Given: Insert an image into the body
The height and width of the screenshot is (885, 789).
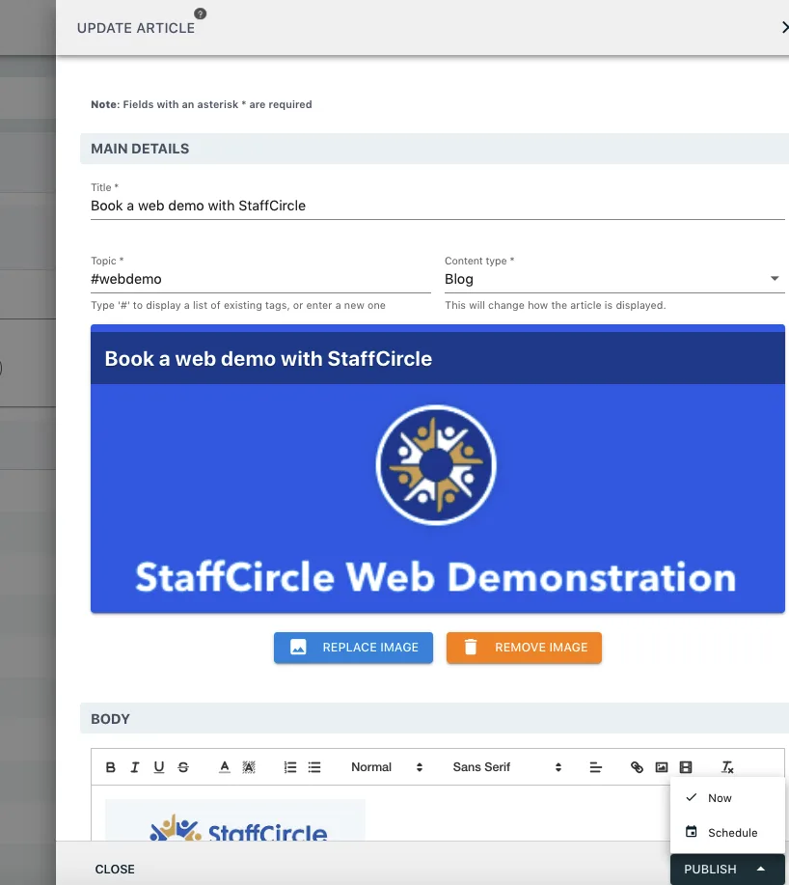Looking at the screenshot, I should (x=661, y=767).
